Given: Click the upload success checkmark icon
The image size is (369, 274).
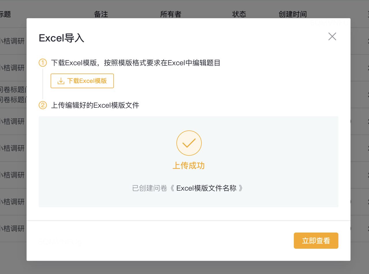Looking at the screenshot, I should pos(189,143).
